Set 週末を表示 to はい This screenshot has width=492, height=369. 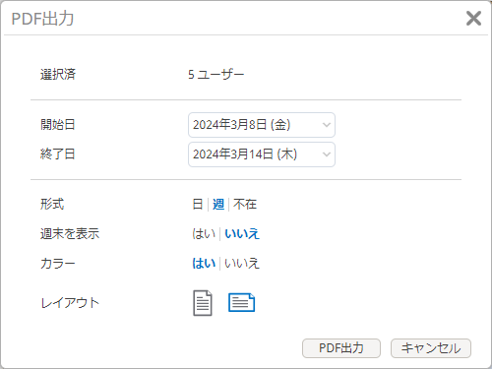click(x=204, y=234)
